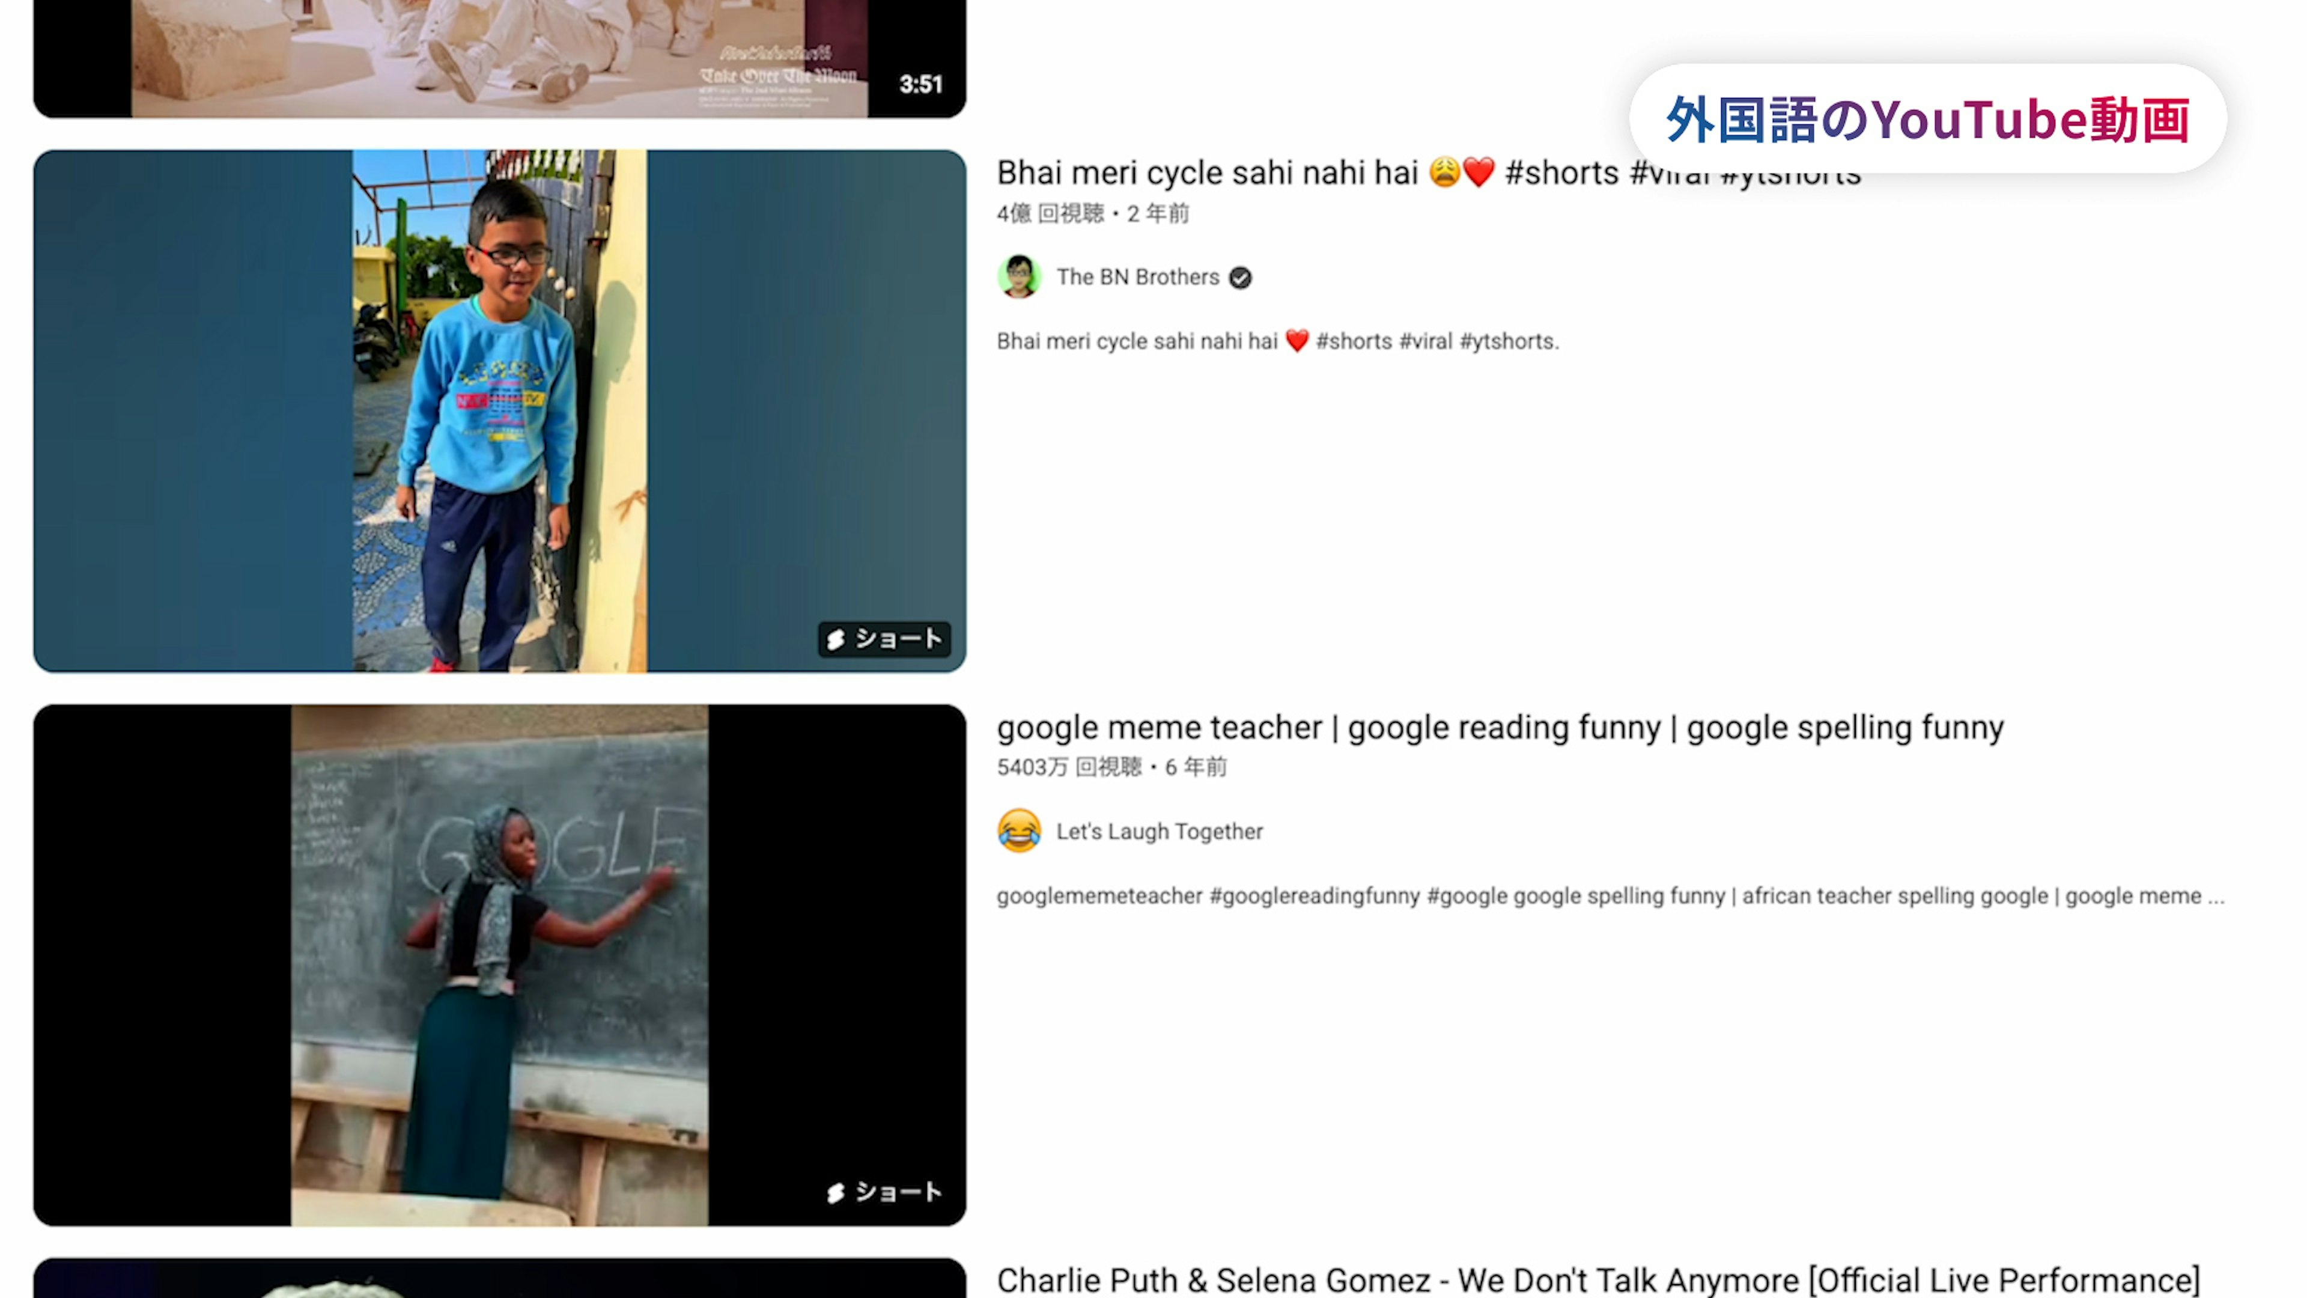Click the 4億 回視聴 view count text
The width and height of the screenshot is (2307, 1298).
[1050, 213]
